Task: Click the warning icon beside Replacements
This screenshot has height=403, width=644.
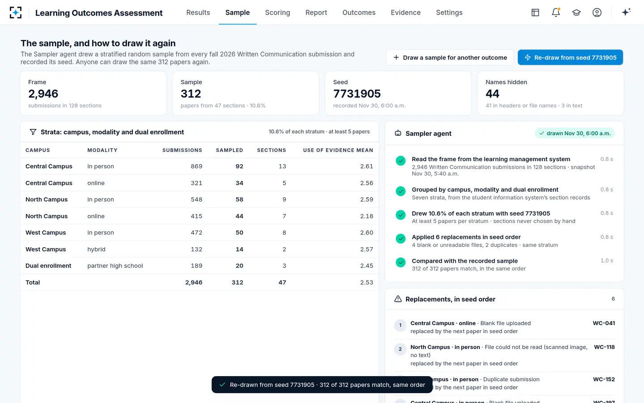Action: click(x=398, y=299)
